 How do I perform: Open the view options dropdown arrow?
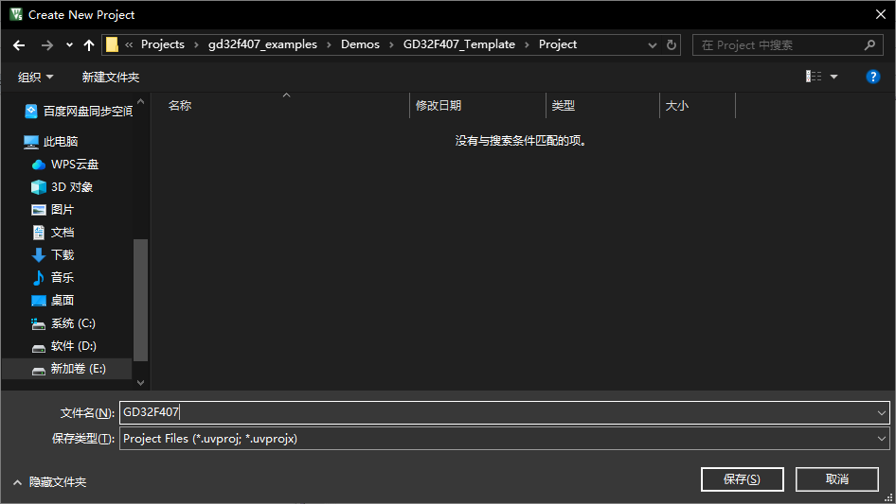(833, 77)
